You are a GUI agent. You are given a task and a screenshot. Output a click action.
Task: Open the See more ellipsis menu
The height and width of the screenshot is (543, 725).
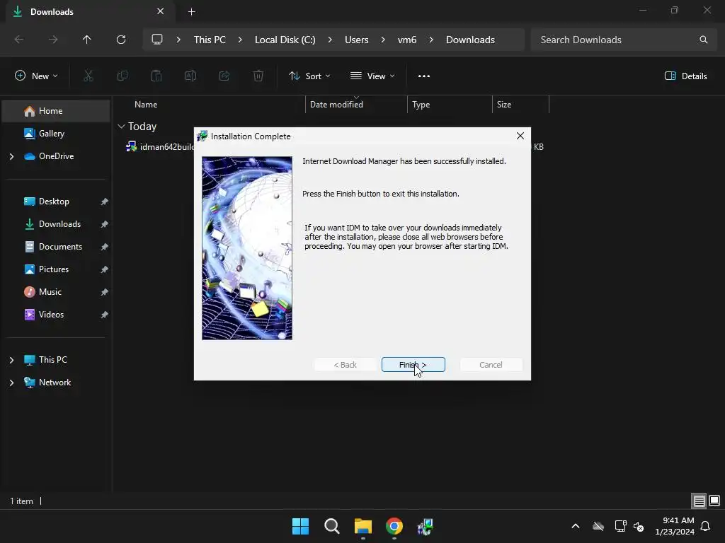point(424,76)
